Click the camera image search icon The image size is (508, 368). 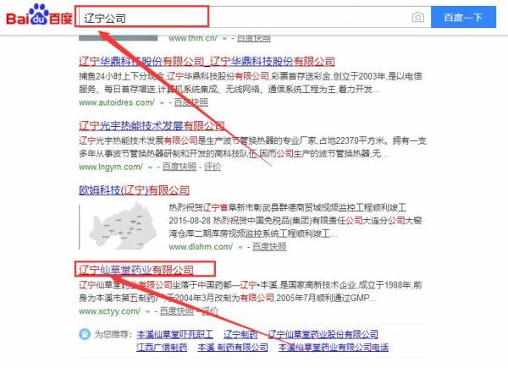click(417, 17)
